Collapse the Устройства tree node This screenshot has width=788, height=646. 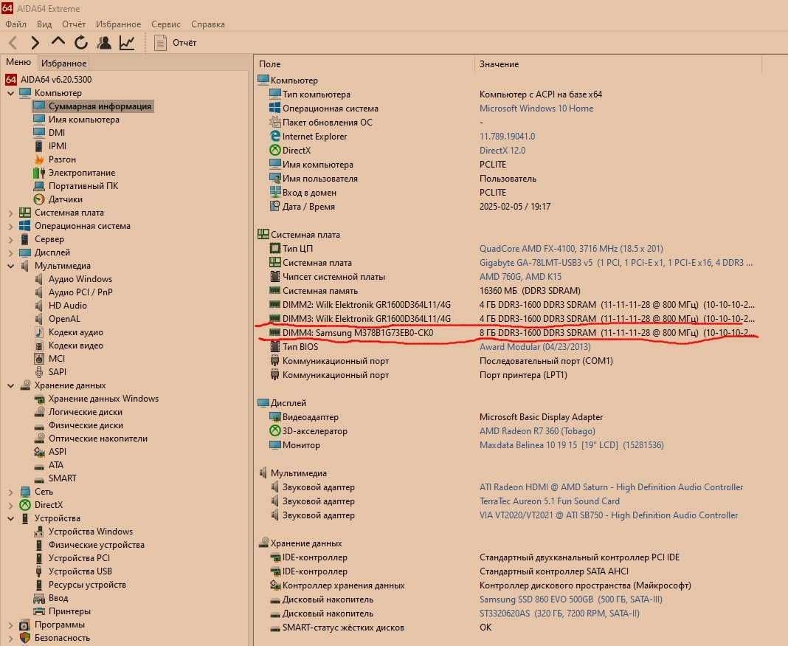10,518
